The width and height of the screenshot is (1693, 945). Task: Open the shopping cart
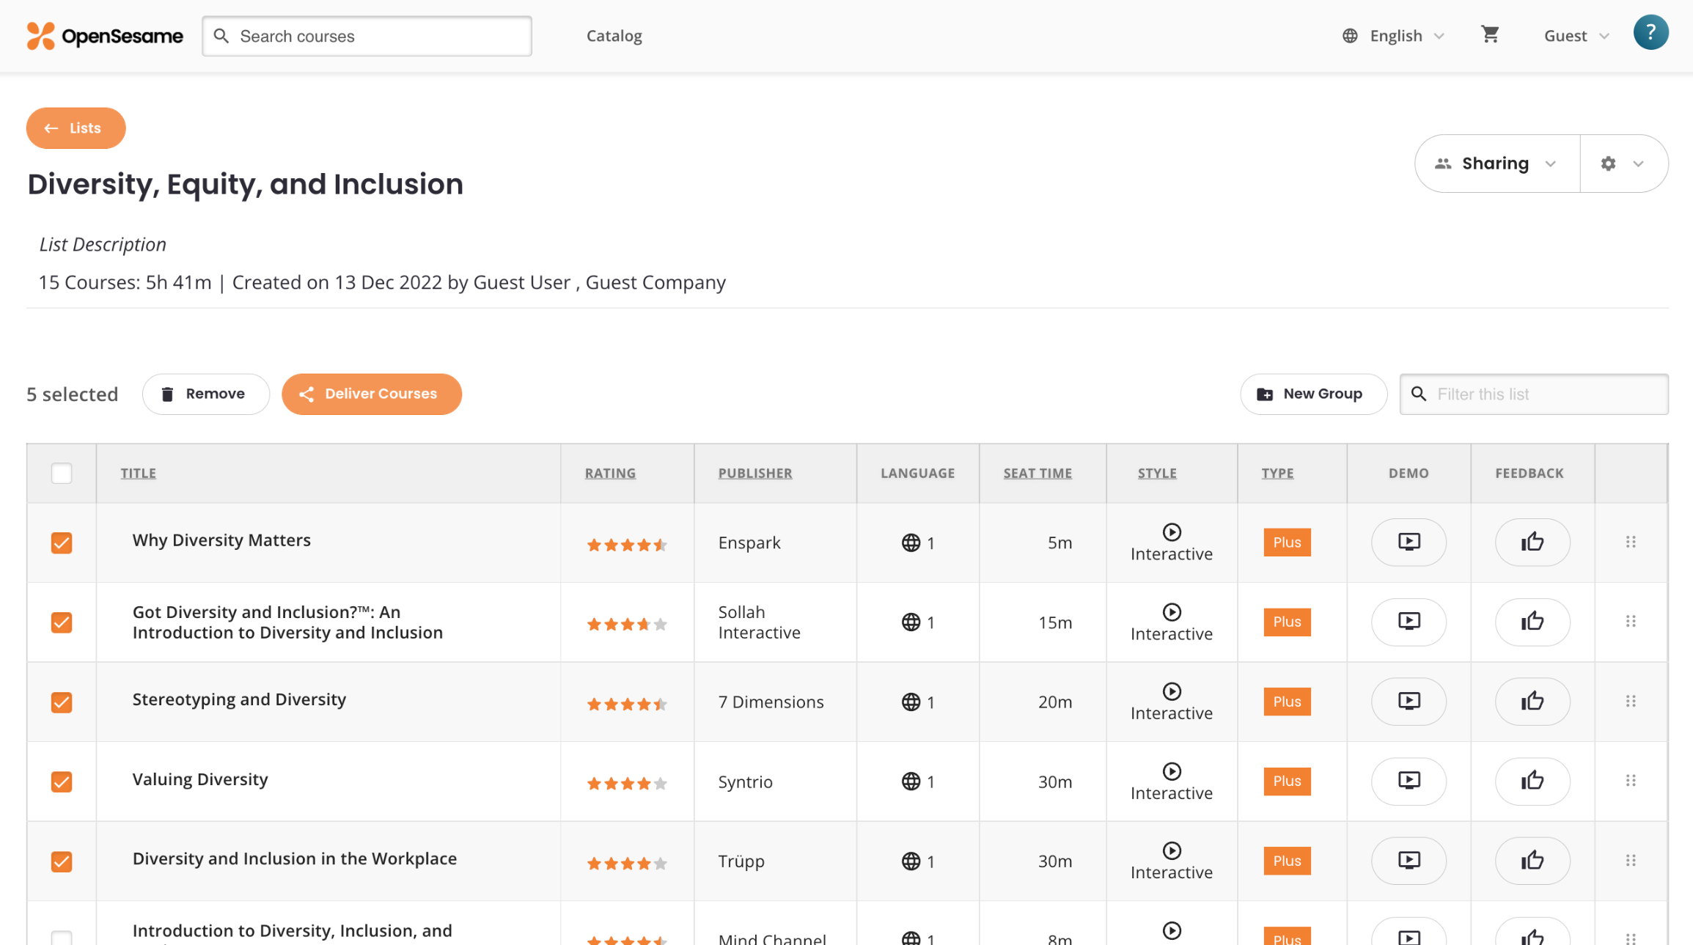[1490, 35]
